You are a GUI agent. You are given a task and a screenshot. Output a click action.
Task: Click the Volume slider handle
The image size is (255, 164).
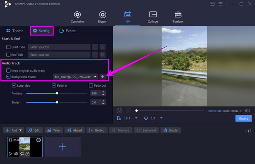tap(57, 93)
